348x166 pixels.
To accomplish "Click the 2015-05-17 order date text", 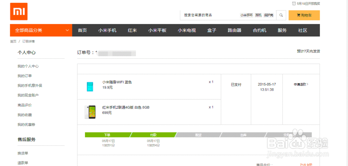I will click(267, 84).
